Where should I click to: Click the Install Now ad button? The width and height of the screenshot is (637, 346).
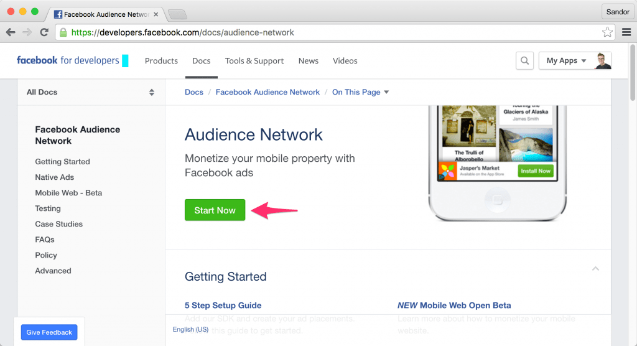[x=535, y=171]
